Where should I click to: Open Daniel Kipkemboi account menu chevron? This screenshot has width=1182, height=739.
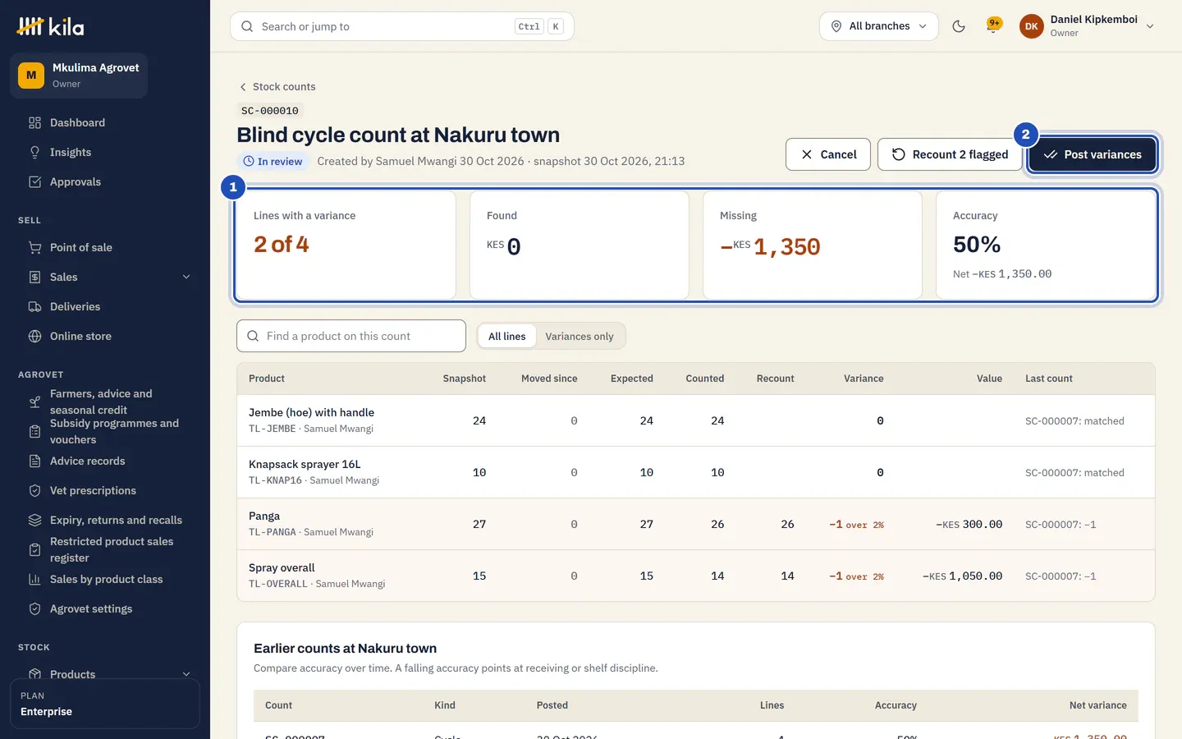(x=1150, y=26)
